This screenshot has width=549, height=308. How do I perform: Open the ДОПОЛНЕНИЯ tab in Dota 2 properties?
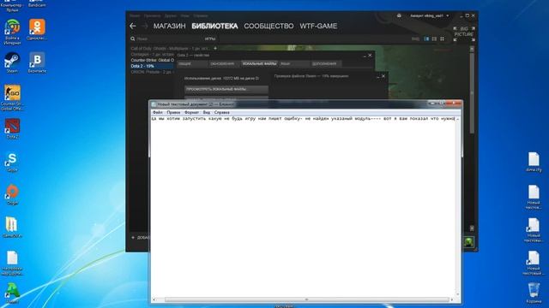click(326, 64)
